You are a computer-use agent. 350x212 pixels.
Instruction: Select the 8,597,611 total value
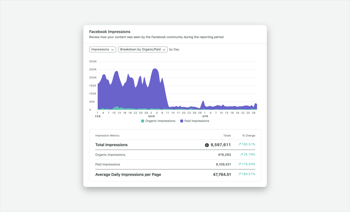(221, 145)
